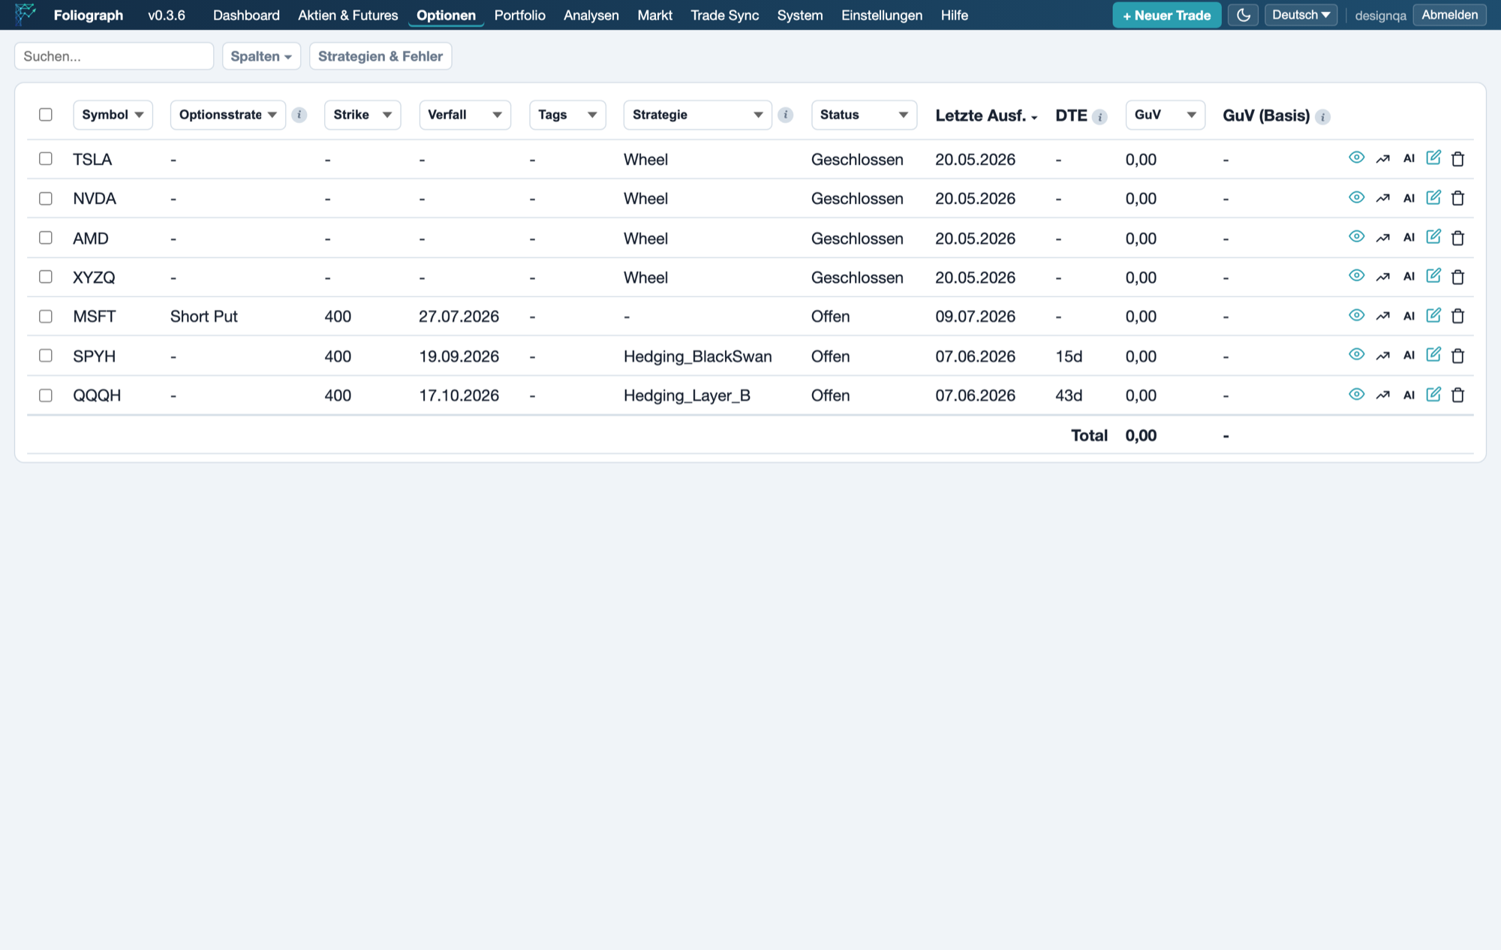Check the NVDA row checkbox
Viewport: 1501px width, 950px height.
[x=46, y=198]
